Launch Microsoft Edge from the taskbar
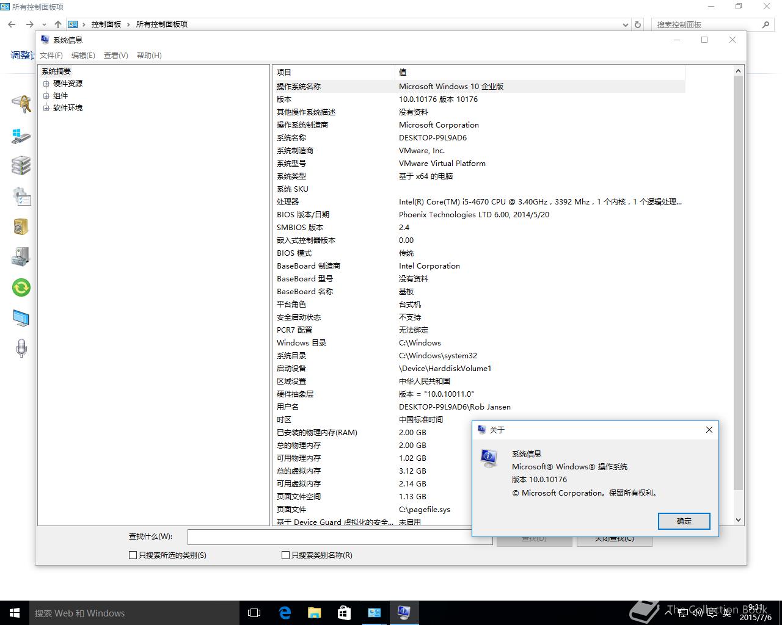The height and width of the screenshot is (625, 782). tap(285, 613)
